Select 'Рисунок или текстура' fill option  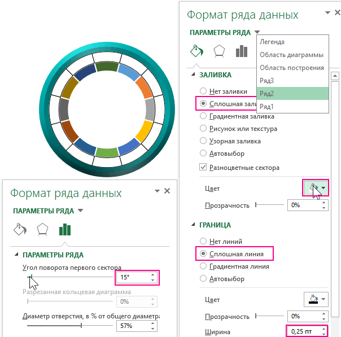203,129
